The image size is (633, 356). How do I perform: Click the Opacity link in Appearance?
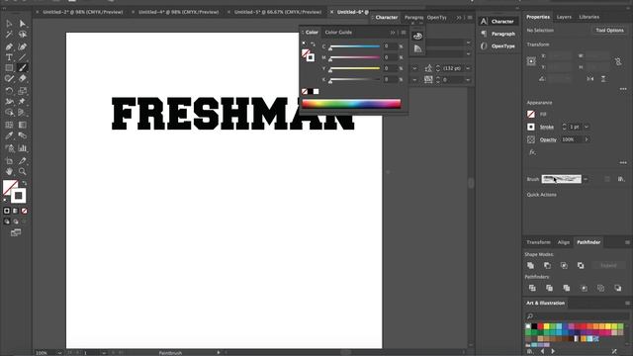point(548,139)
